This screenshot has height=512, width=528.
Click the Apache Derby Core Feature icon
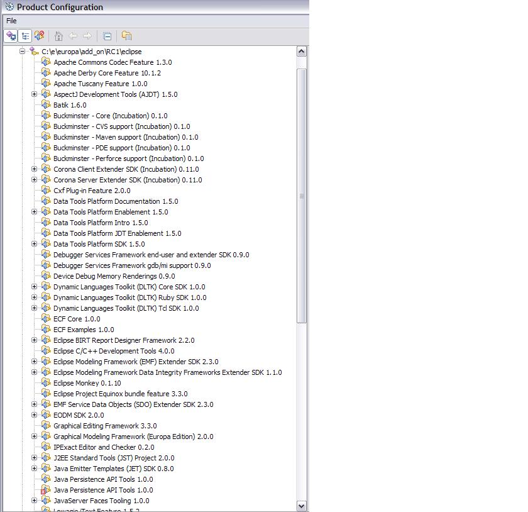(x=46, y=73)
